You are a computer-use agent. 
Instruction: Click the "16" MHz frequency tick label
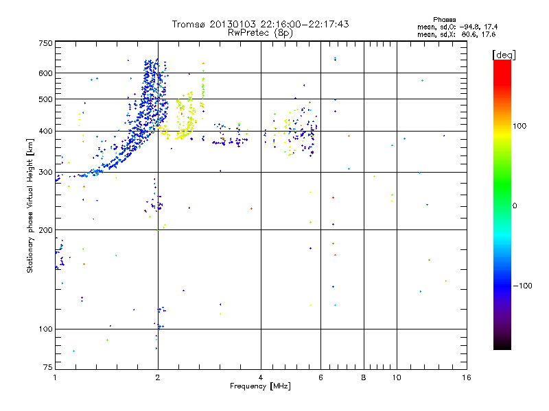467,377
